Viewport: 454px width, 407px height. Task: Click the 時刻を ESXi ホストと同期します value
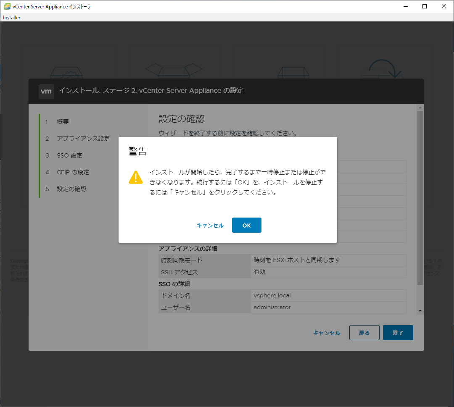pyautogui.click(x=297, y=260)
